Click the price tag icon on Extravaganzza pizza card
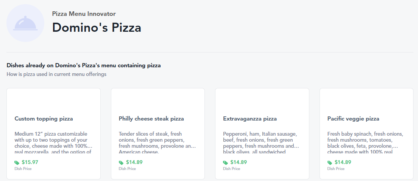 click(225, 162)
